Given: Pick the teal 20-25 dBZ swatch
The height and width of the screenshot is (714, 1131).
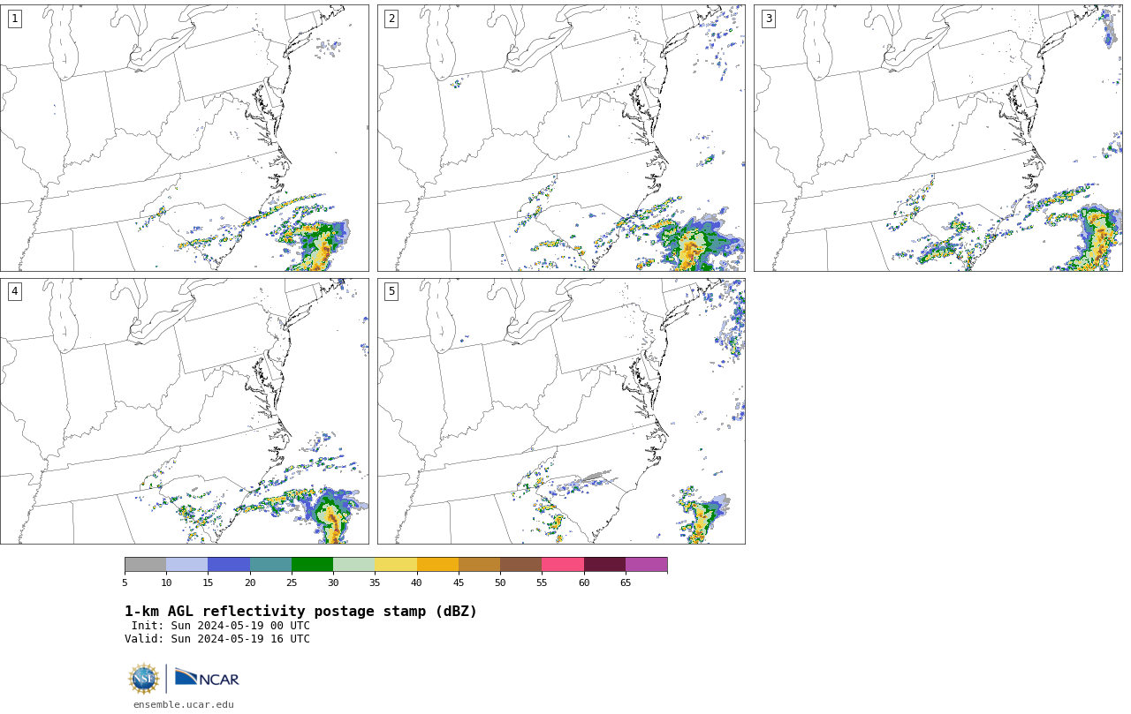Looking at the screenshot, I should pos(270,565).
